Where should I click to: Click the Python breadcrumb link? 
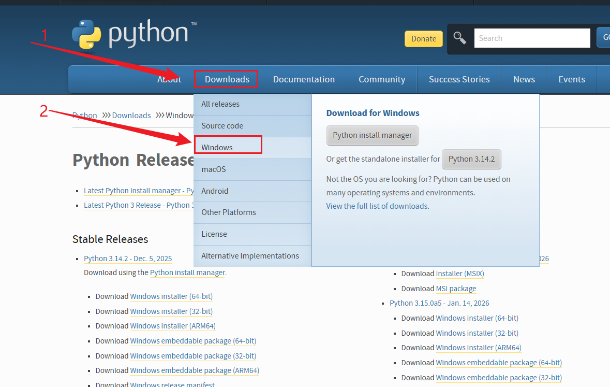84,116
